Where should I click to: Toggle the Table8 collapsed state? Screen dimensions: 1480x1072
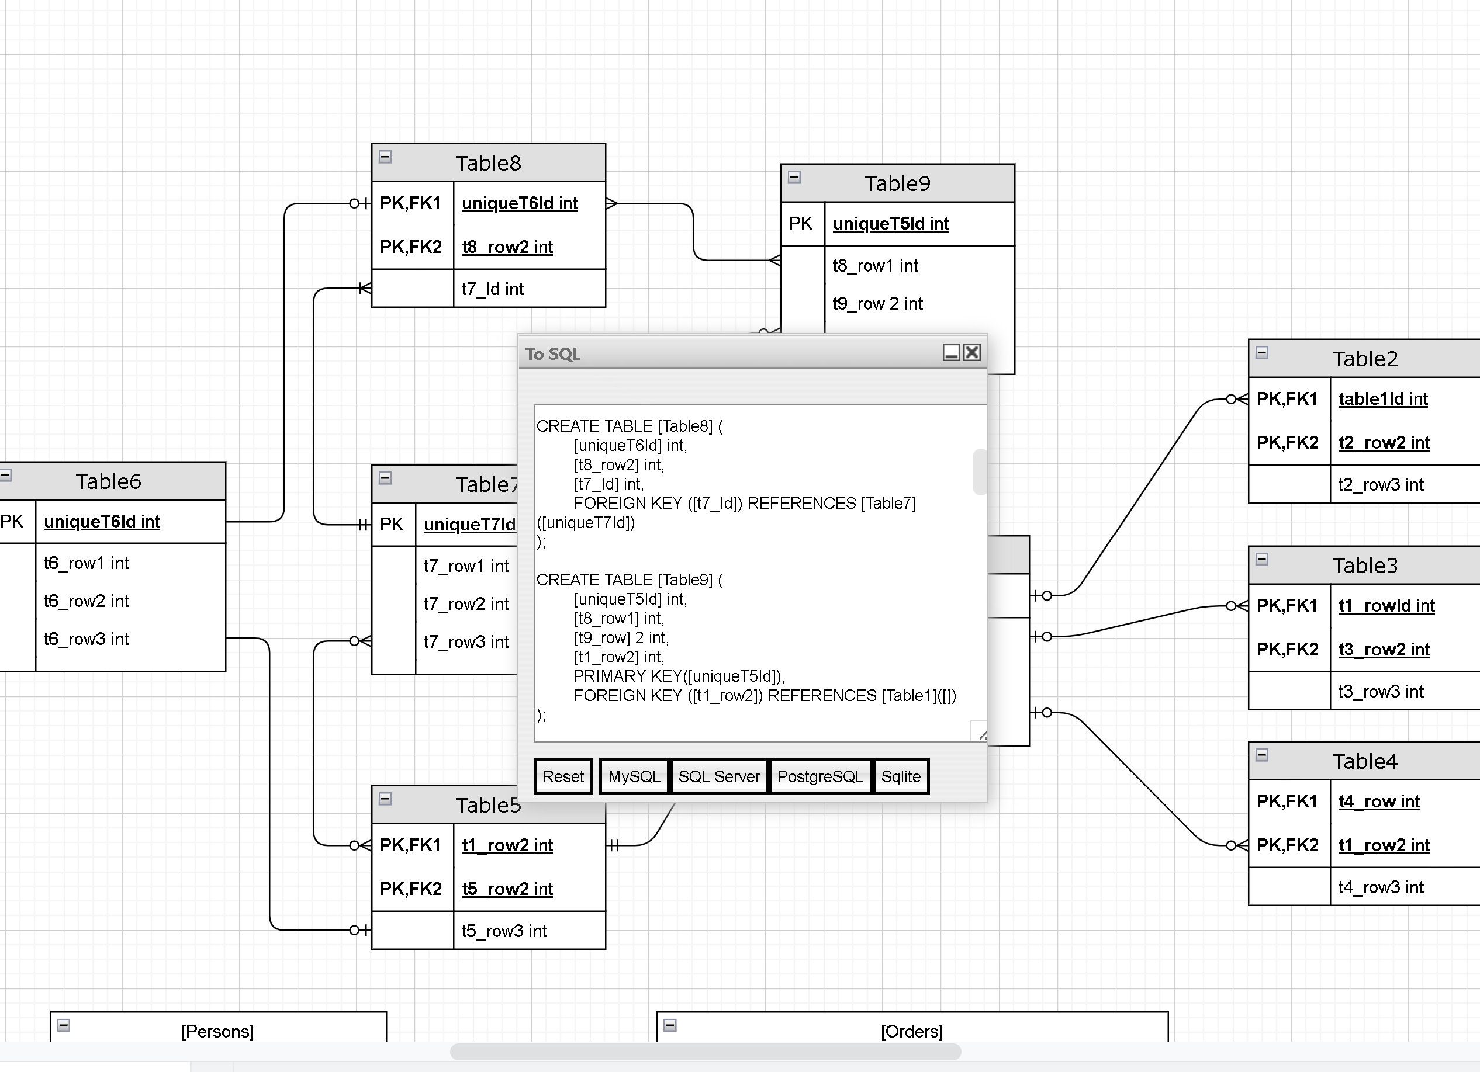[385, 156]
